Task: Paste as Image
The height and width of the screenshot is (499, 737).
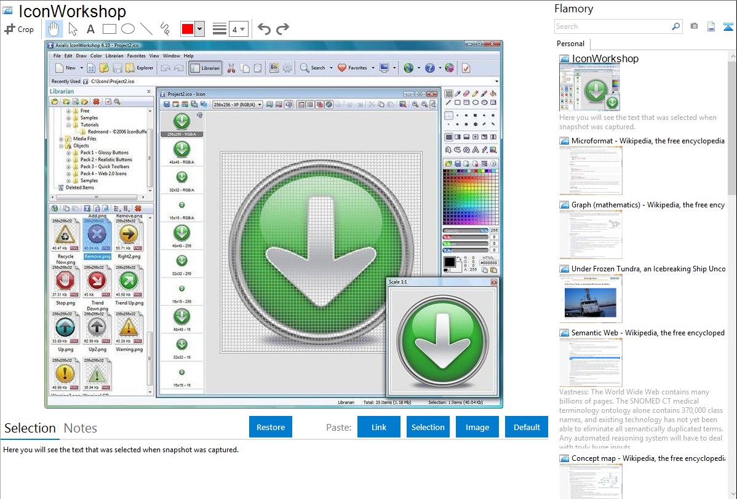Action: point(477,427)
